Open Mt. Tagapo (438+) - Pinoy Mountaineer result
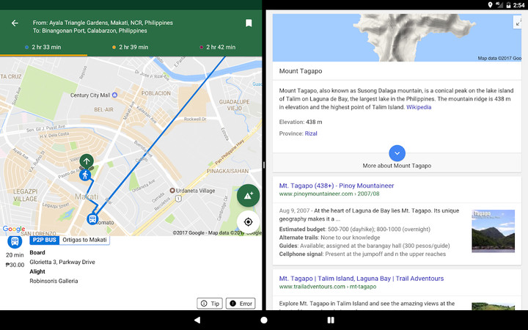Screen dimensions: 528x330 click(x=337, y=186)
